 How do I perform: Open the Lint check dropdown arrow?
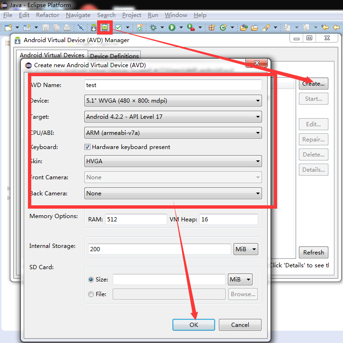[x=128, y=27]
